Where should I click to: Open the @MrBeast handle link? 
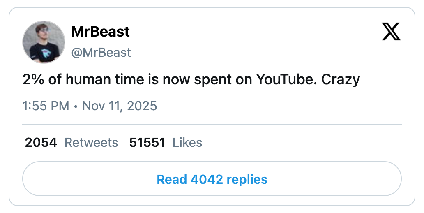click(101, 52)
